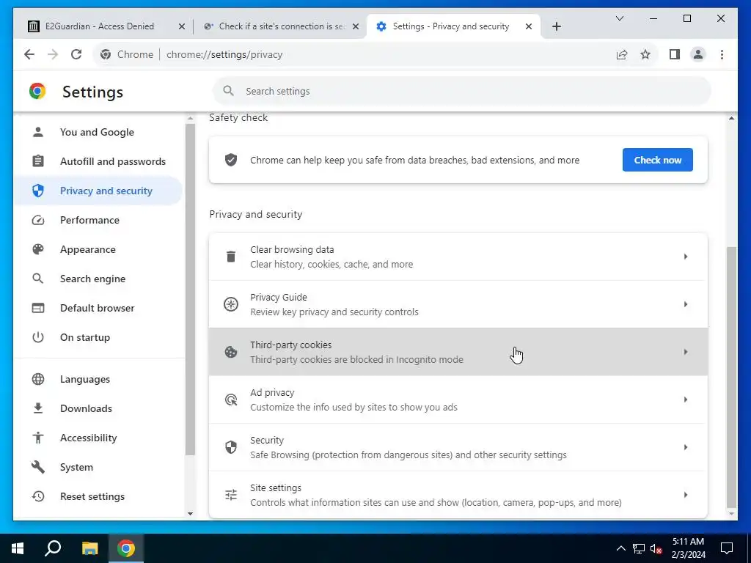Close the Settings Privacy and security tab
Viewport: 751px width, 563px height.
(529, 26)
